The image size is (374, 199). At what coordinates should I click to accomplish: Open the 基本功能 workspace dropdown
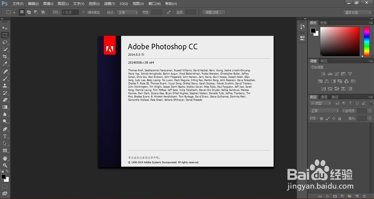coord(357,13)
